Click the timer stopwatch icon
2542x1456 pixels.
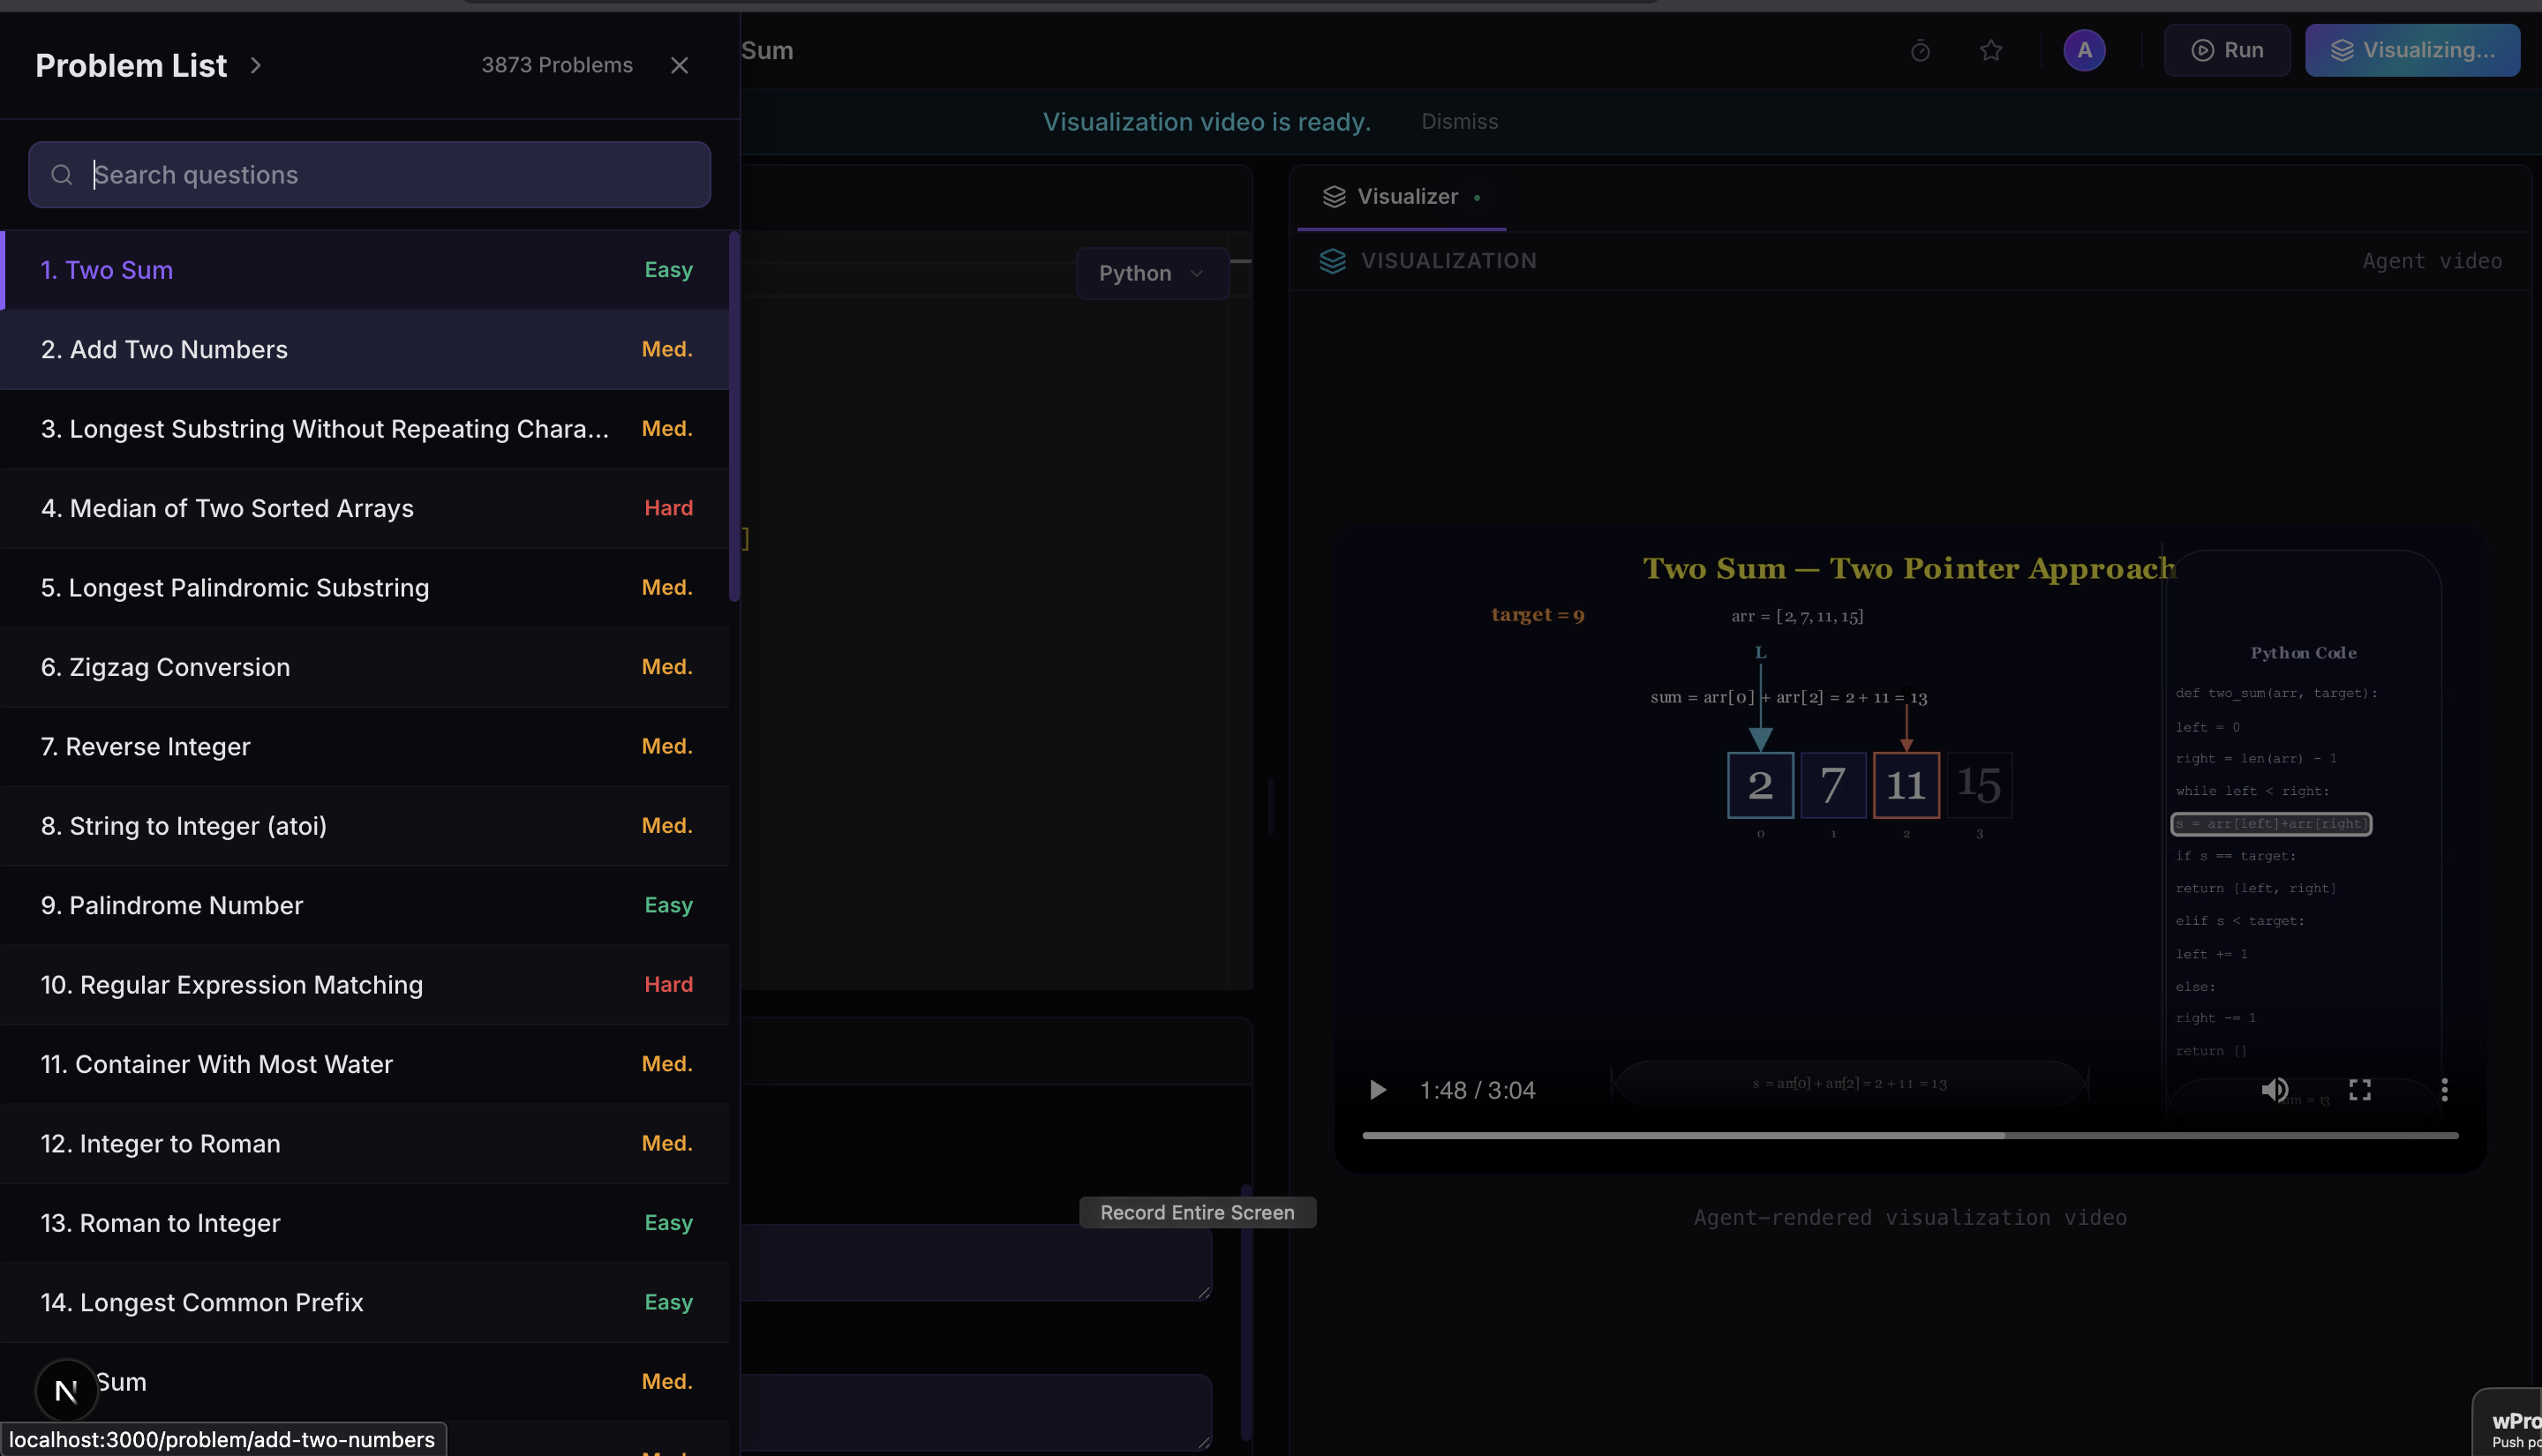pos(1919,50)
